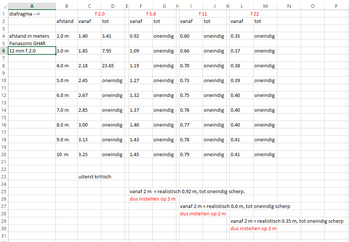Click value '0.35' cell

point(241,36)
